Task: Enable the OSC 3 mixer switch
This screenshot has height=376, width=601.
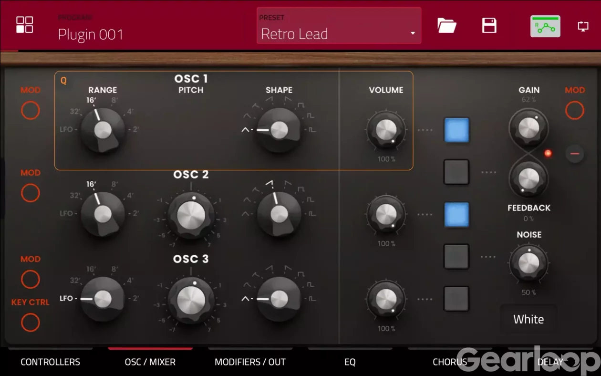Action: 456,299
